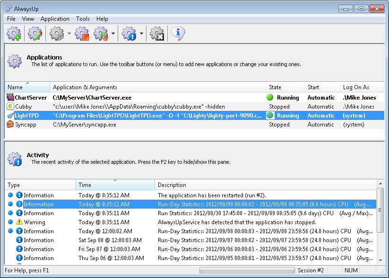The width and height of the screenshot is (389, 278).
Task: Click Today @ 12:00:02 AM time cell
Action: 105,231
